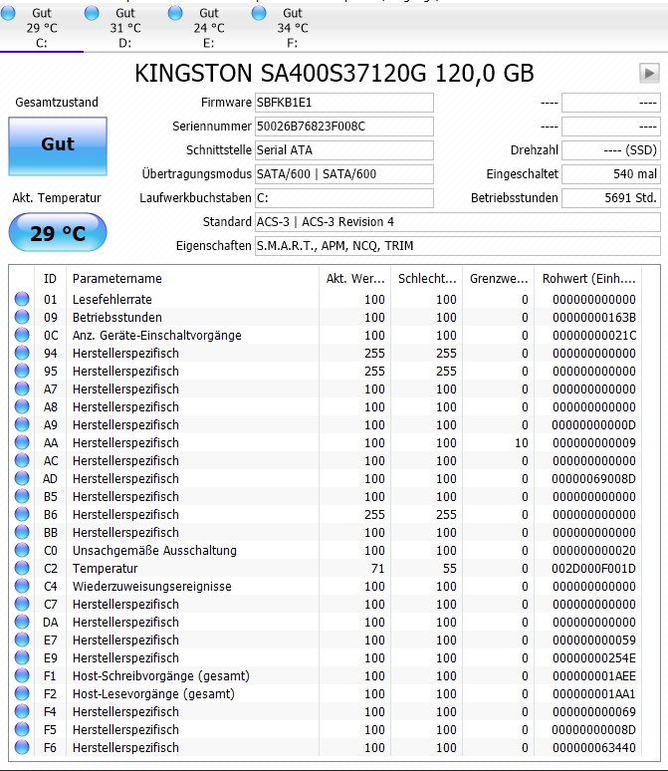
Task: Click status icon of row 94
Action: click(x=22, y=353)
